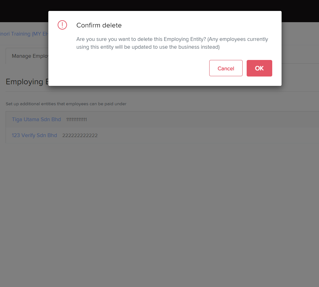Confirm deletion with the OK button
This screenshot has height=287, width=319.
pos(259,68)
